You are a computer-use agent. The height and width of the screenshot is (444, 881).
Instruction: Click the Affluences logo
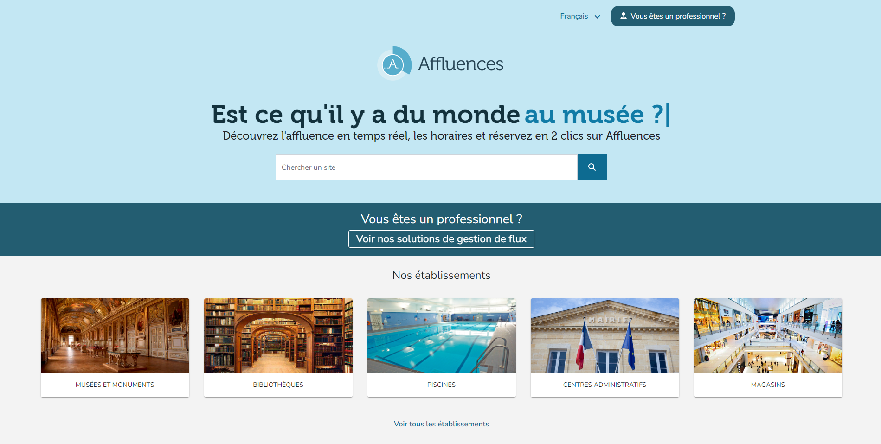pos(440,64)
